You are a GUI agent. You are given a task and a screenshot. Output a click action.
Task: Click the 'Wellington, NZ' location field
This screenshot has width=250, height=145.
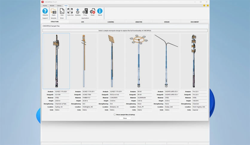point(89,107)
